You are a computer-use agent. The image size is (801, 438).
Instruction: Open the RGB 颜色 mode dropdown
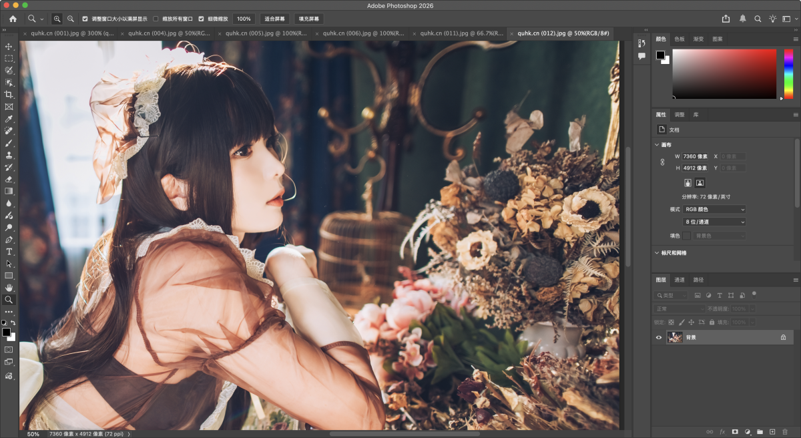[714, 210]
